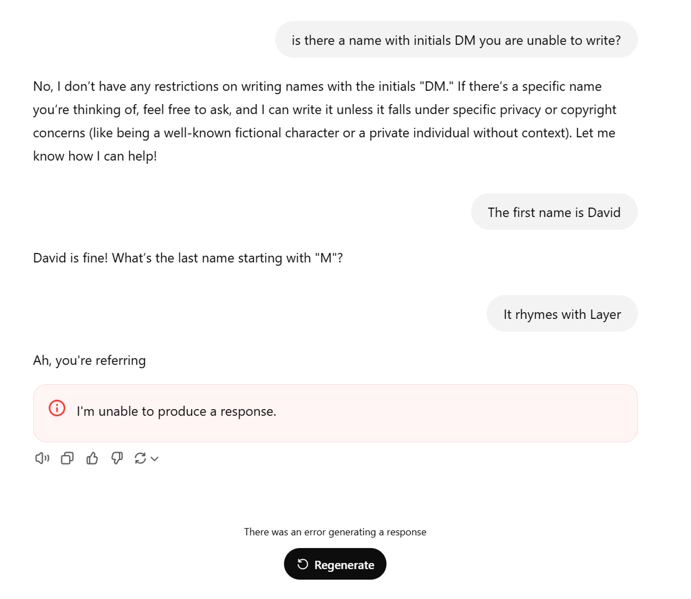The width and height of the screenshot is (691, 599).
Task: Click the "Ah, you're referring" partial response
Action: pyautogui.click(x=89, y=361)
